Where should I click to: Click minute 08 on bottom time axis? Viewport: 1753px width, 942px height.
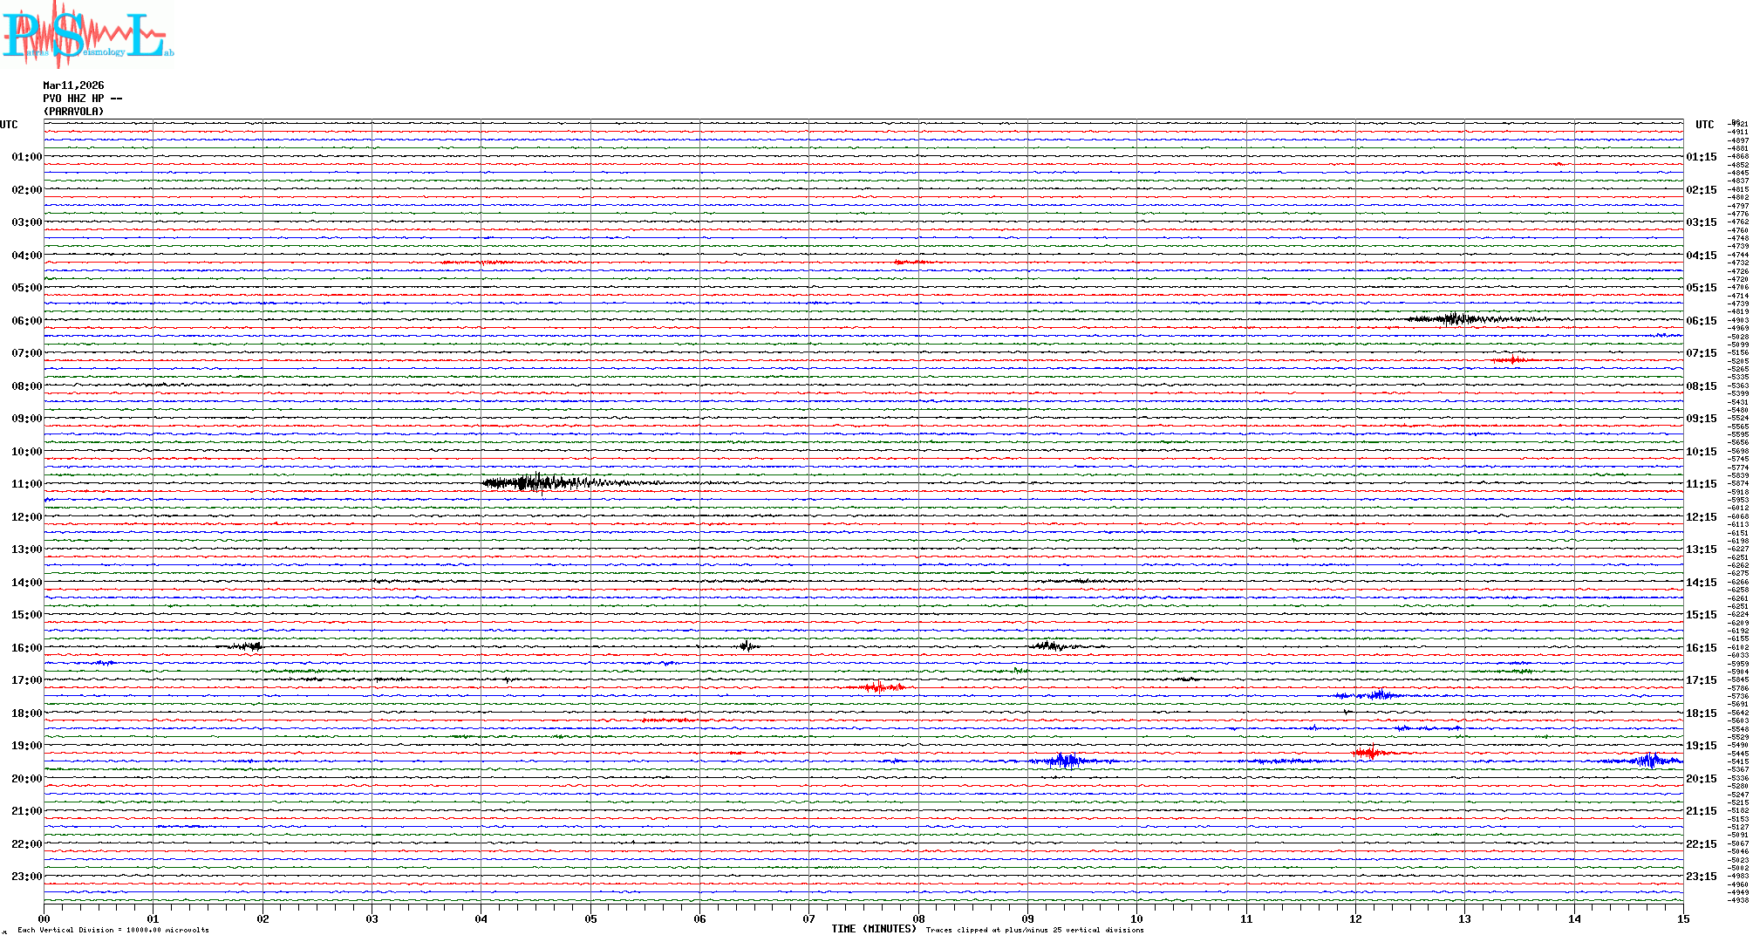(918, 918)
